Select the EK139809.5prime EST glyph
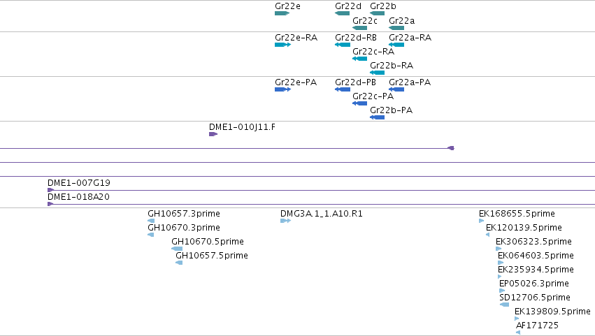 point(517,319)
